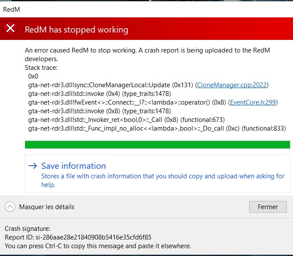Click the RedM window title
This screenshot has width=293, height=256.
pos(12,9)
